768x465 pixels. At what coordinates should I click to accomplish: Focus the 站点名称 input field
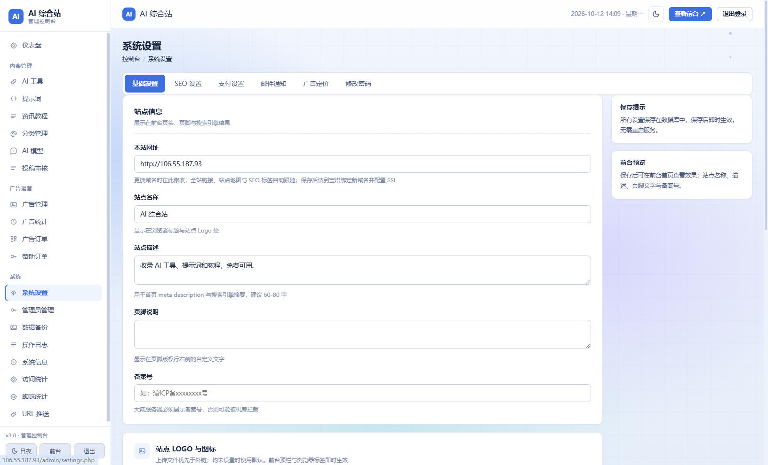click(362, 214)
